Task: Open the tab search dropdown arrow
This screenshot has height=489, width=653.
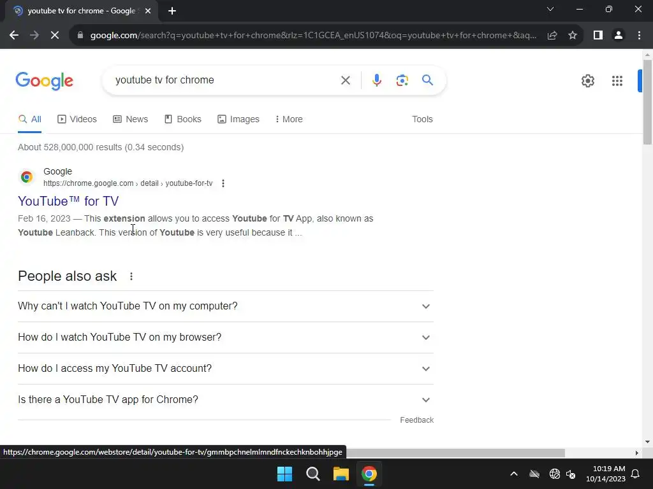Action: coord(550,9)
